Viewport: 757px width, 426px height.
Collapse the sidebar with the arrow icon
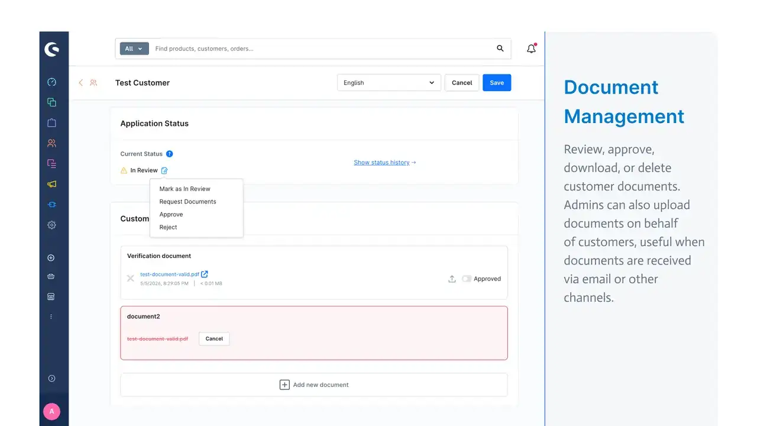click(x=51, y=379)
